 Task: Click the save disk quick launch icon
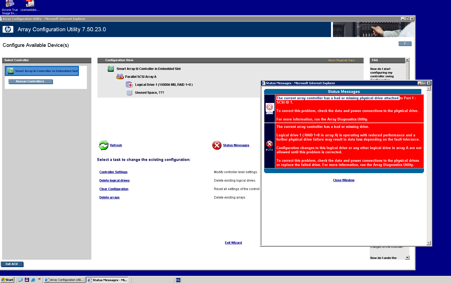(27, 280)
